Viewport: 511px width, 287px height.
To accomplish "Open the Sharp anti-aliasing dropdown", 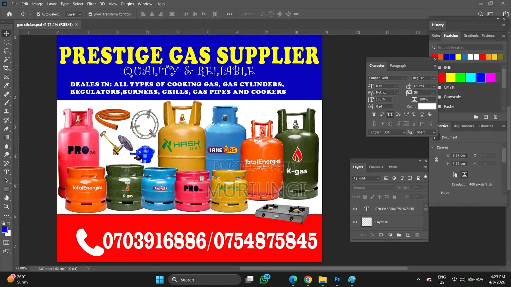I will (425, 132).
